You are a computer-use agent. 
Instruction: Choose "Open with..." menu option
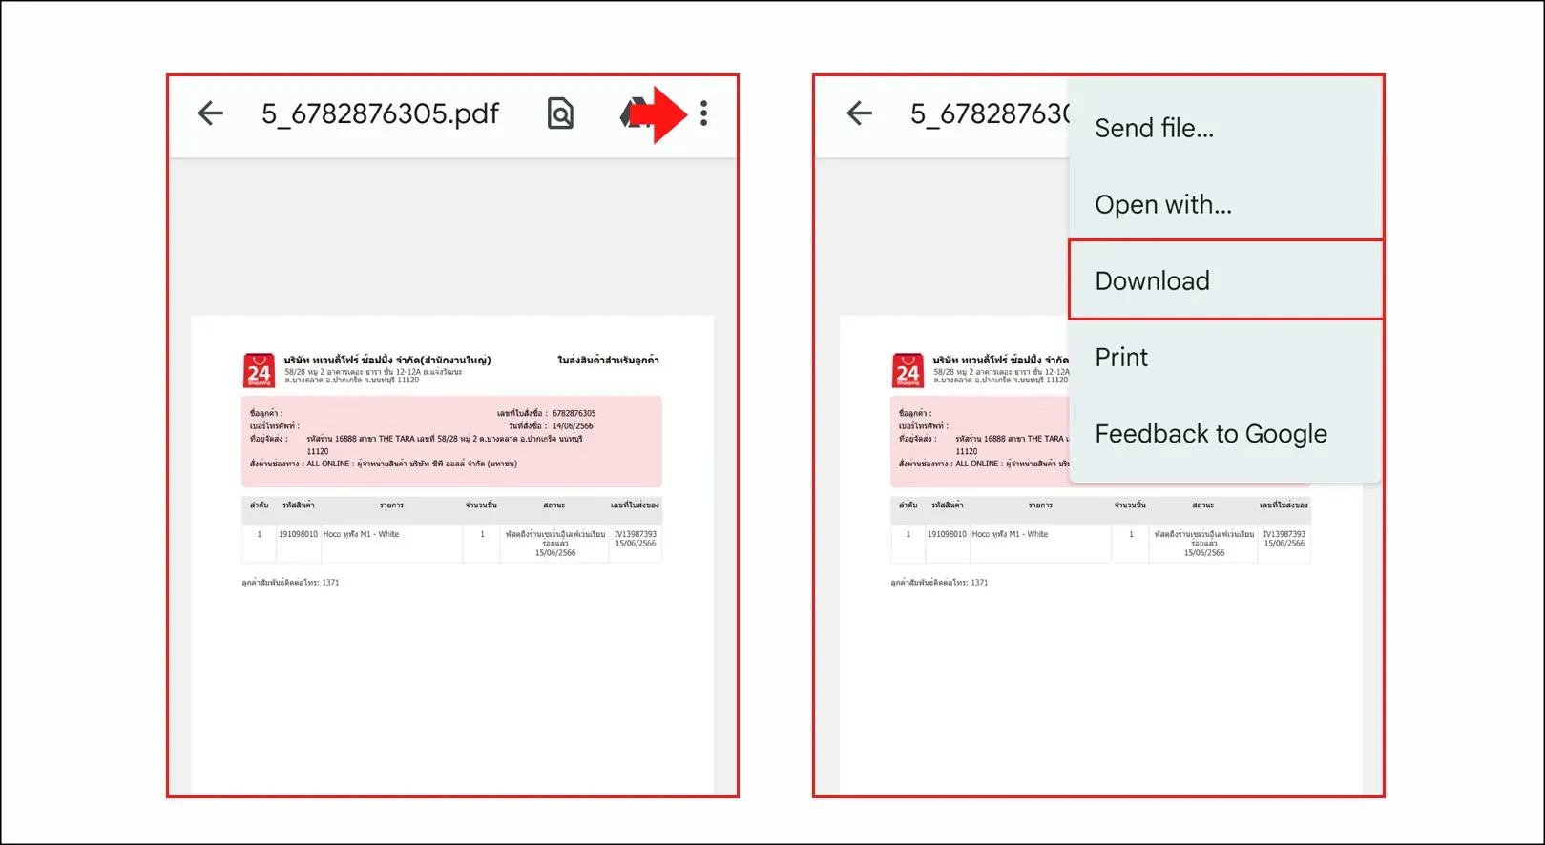(1162, 204)
